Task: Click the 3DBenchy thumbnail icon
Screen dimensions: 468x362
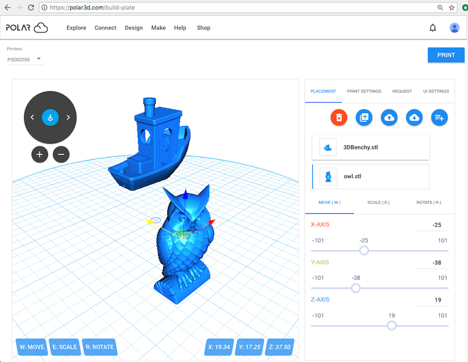Action: point(328,147)
